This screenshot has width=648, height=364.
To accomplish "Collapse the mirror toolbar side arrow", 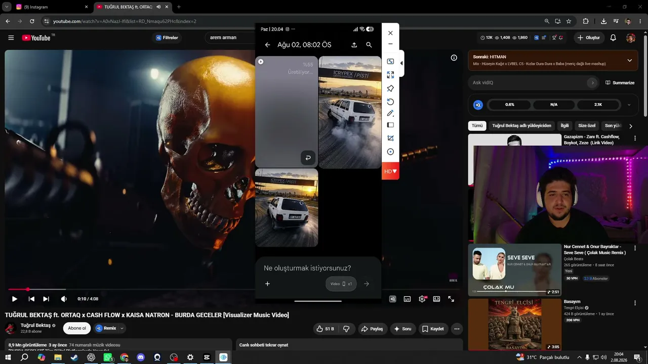I will 401,63.
